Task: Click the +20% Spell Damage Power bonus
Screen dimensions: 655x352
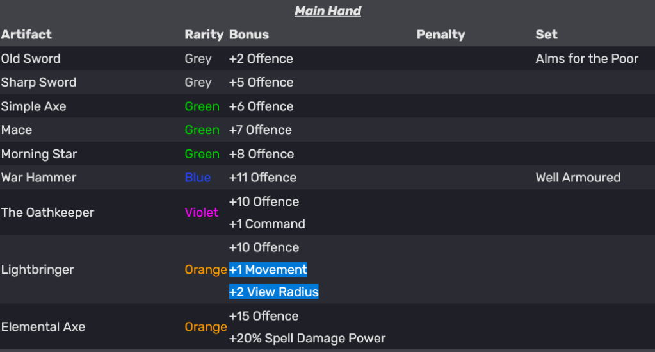Action: (x=307, y=339)
